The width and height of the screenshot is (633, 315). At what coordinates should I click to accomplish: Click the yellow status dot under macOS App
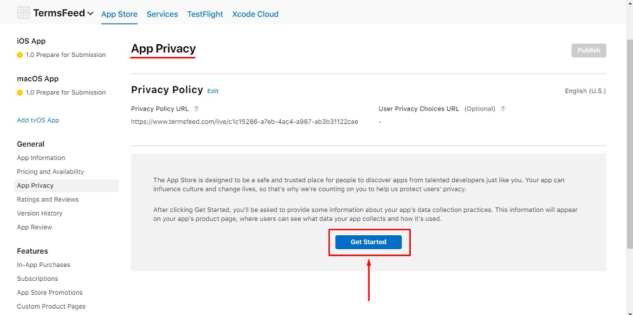click(x=20, y=92)
